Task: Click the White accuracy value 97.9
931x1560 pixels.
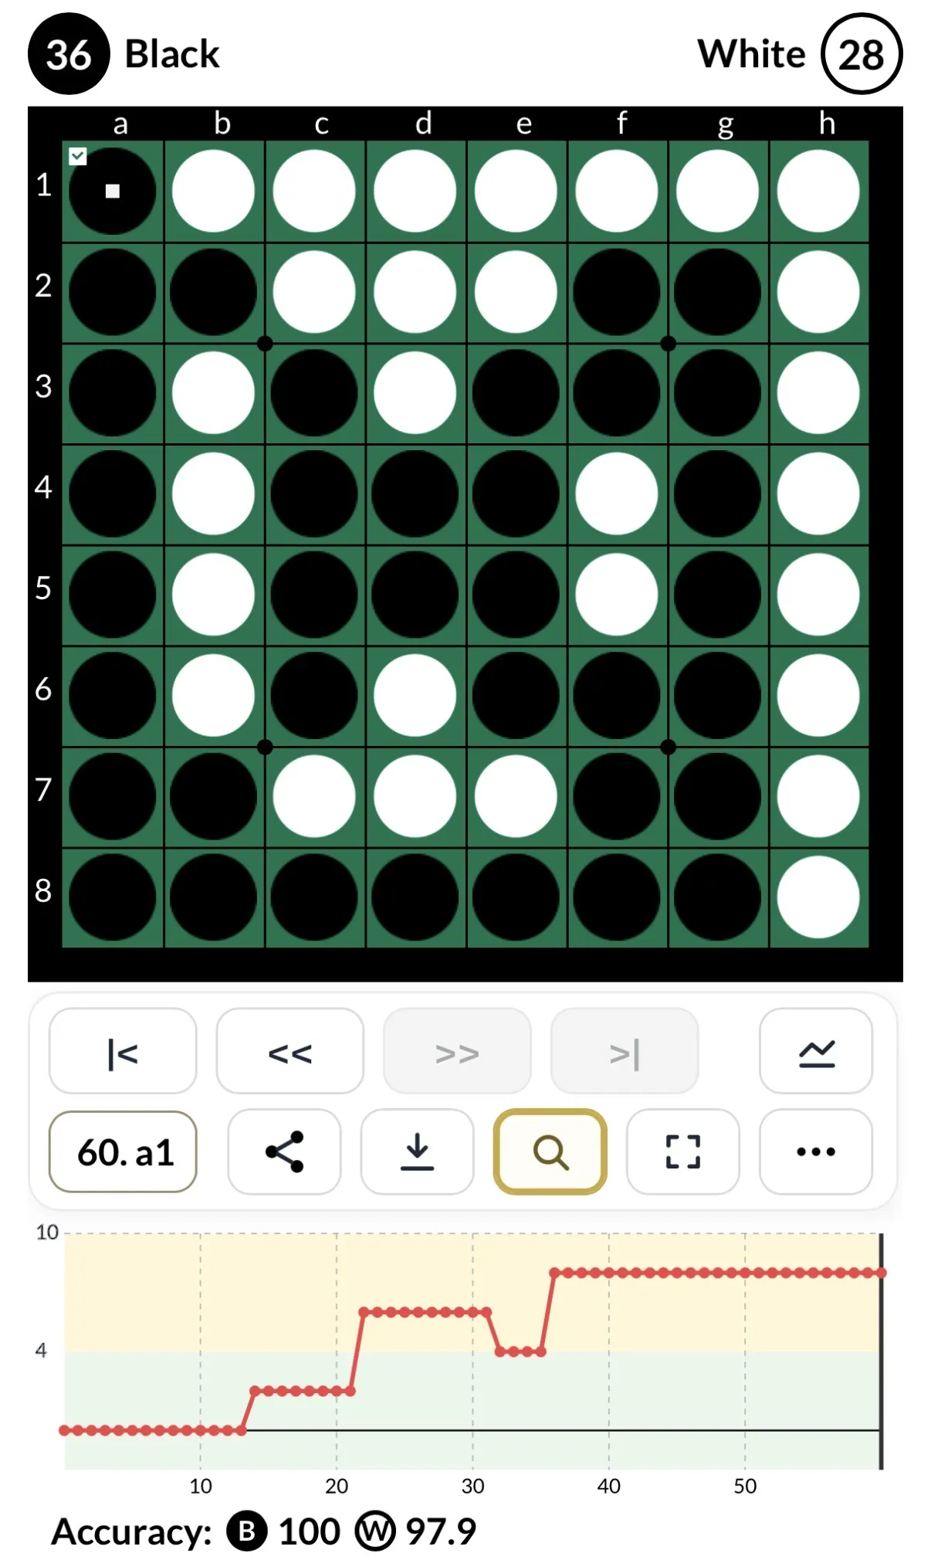Action: [441, 1531]
